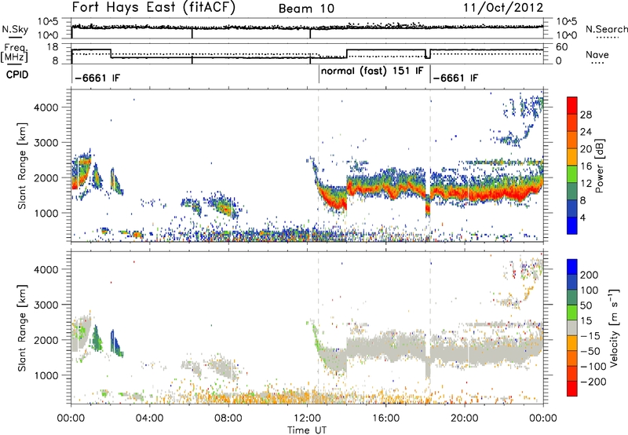This screenshot has width=628, height=435.
Task: Click the "Beam 10" label
Action: [x=306, y=9]
